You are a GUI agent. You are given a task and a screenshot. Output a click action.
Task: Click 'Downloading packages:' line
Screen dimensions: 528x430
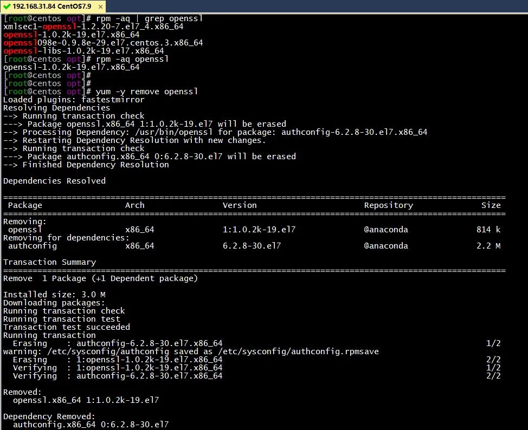(x=54, y=303)
